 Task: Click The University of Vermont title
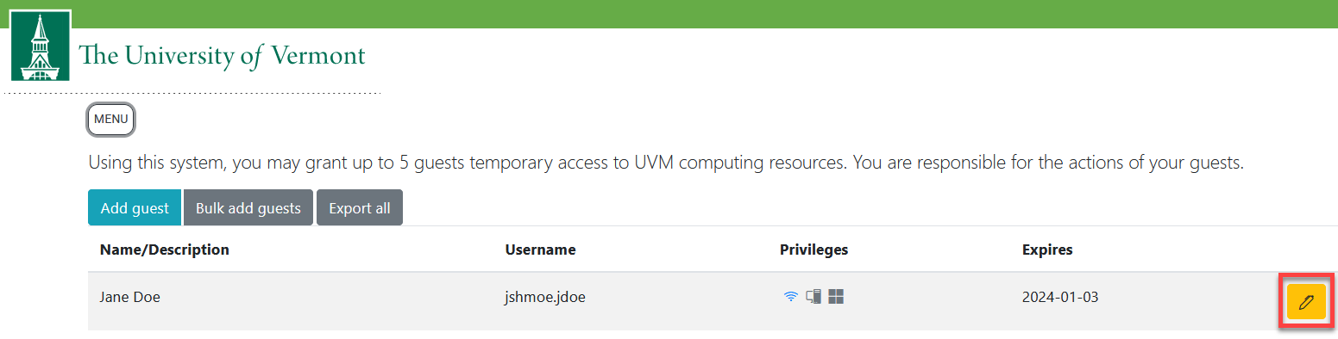223,56
